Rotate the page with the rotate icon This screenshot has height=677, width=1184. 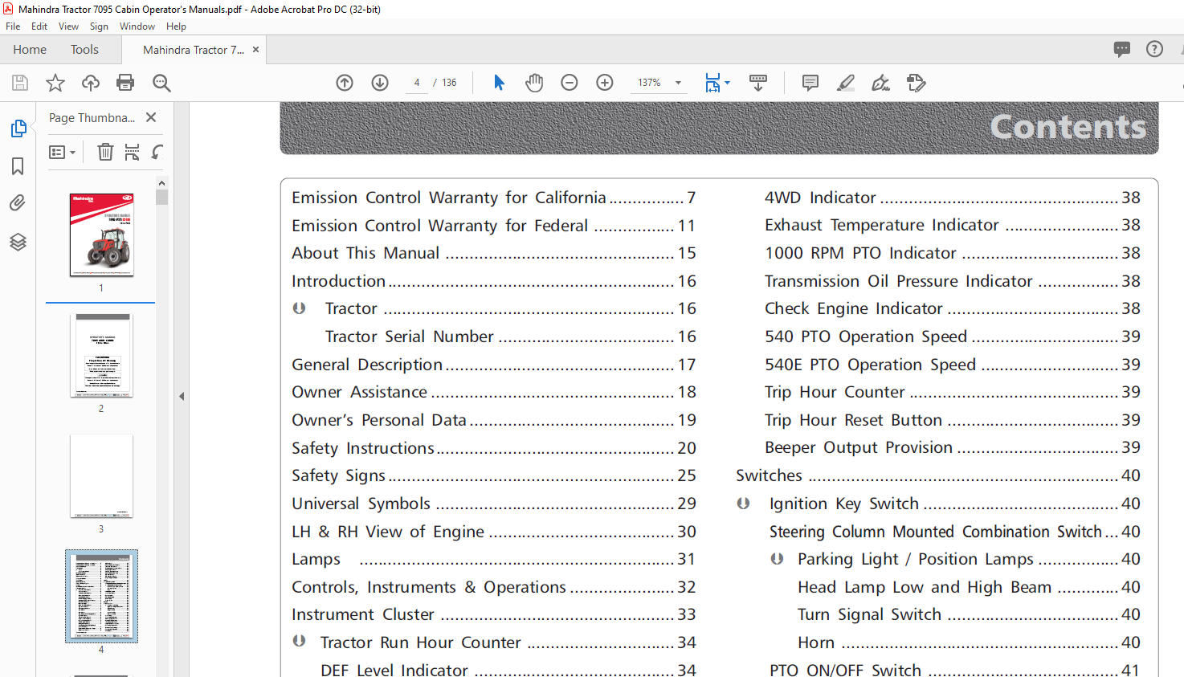[158, 152]
